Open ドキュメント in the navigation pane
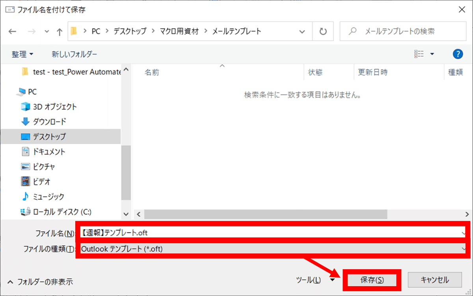473x296 pixels. tap(49, 152)
